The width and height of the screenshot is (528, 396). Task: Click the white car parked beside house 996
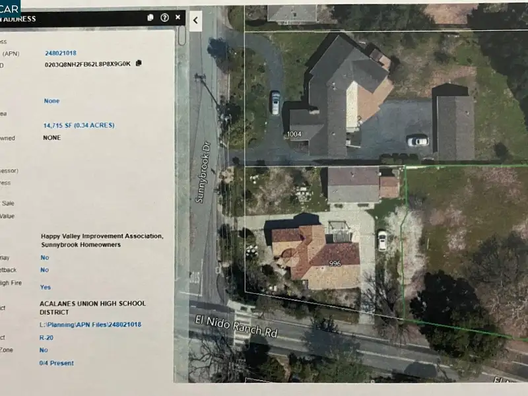382,240
